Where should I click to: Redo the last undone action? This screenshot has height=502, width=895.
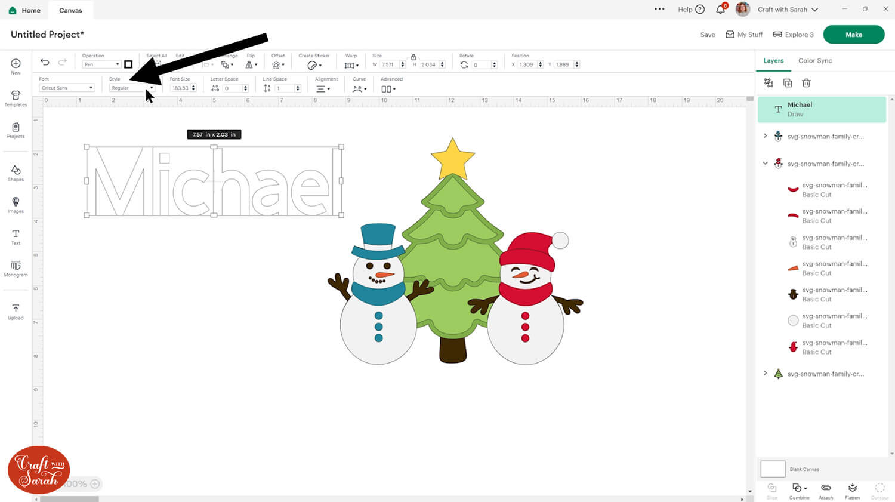coord(62,62)
